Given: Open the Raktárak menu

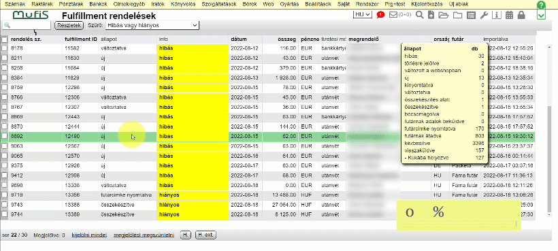Looking at the screenshot, I should pyautogui.click(x=42, y=4).
